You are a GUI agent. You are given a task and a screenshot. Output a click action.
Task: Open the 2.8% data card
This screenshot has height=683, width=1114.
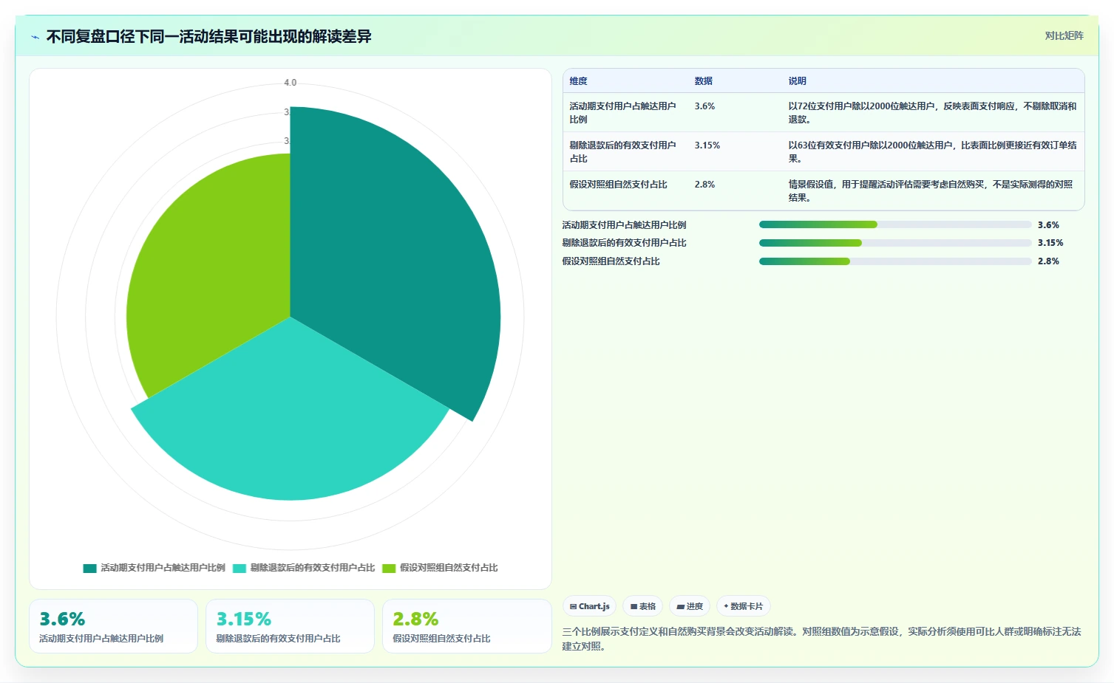466,626
